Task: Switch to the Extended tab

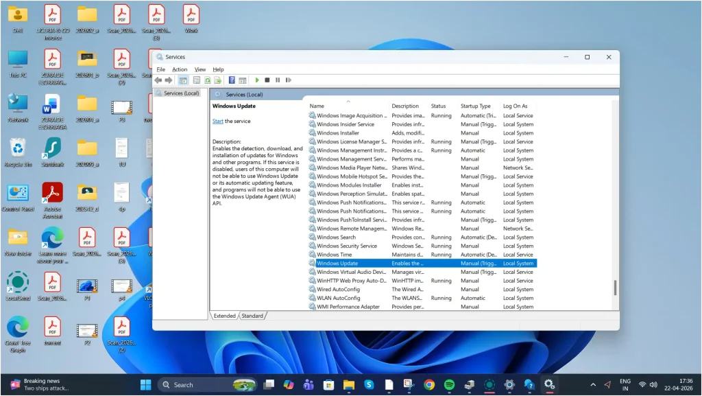Action: pos(224,316)
